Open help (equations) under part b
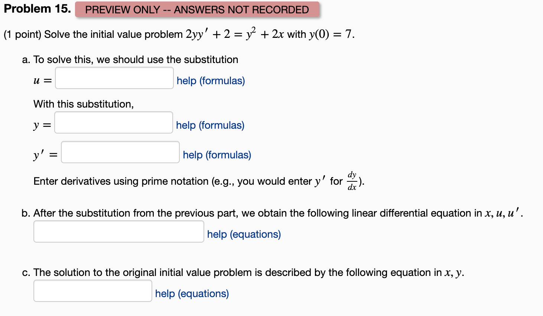Viewport: 543px width, 316px height. [243, 234]
